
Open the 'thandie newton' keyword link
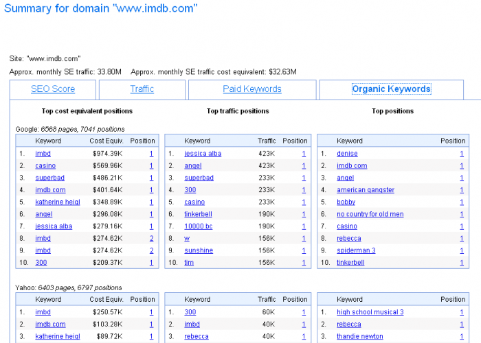point(360,336)
